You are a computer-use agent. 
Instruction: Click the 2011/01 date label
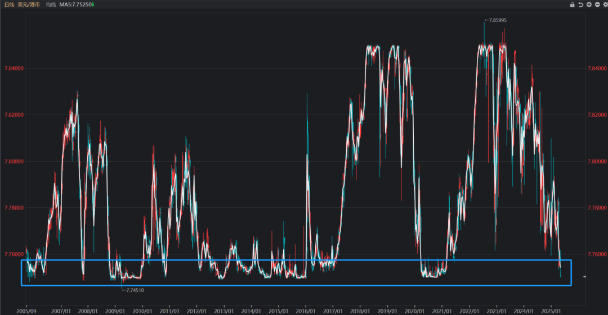click(x=169, y=311)
